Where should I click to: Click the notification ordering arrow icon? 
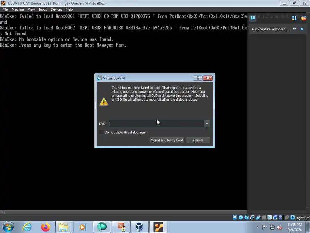point(294,18)
